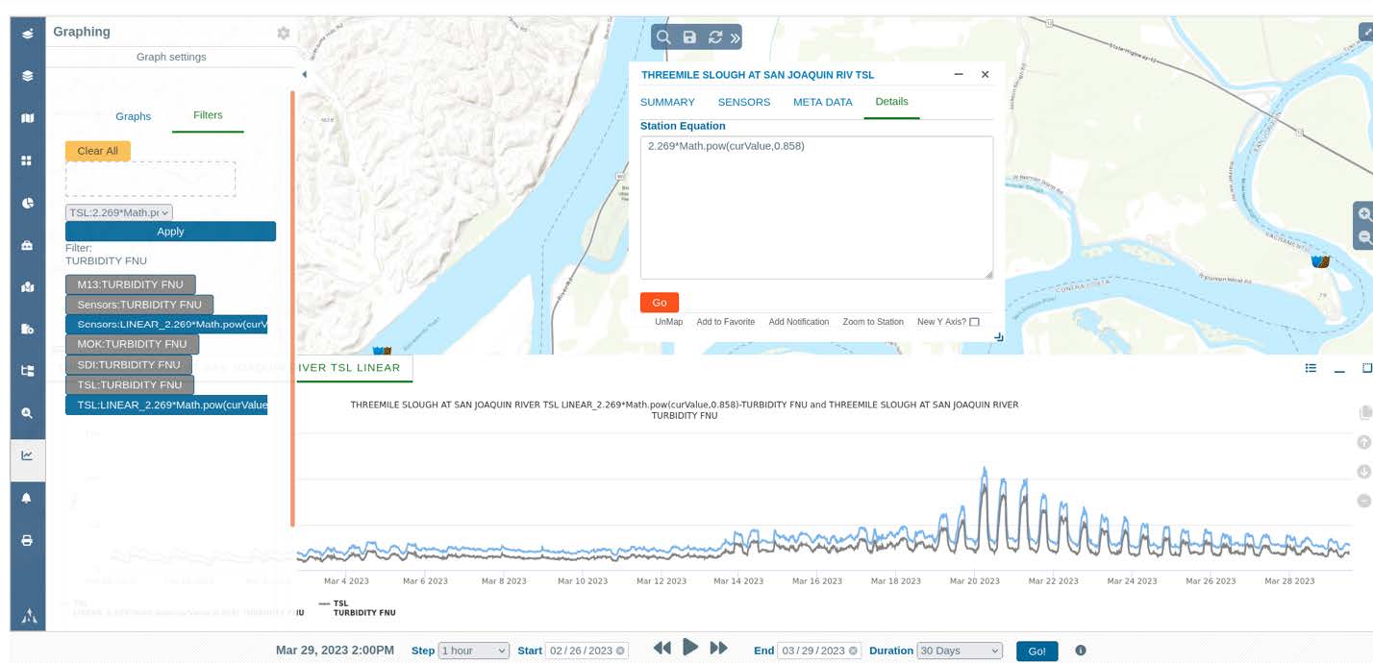This screenshot has height=663, width=1373.
Task: Toggle the MOK:TURBIDITY FNU filter
Action: [x=132, y=344]
